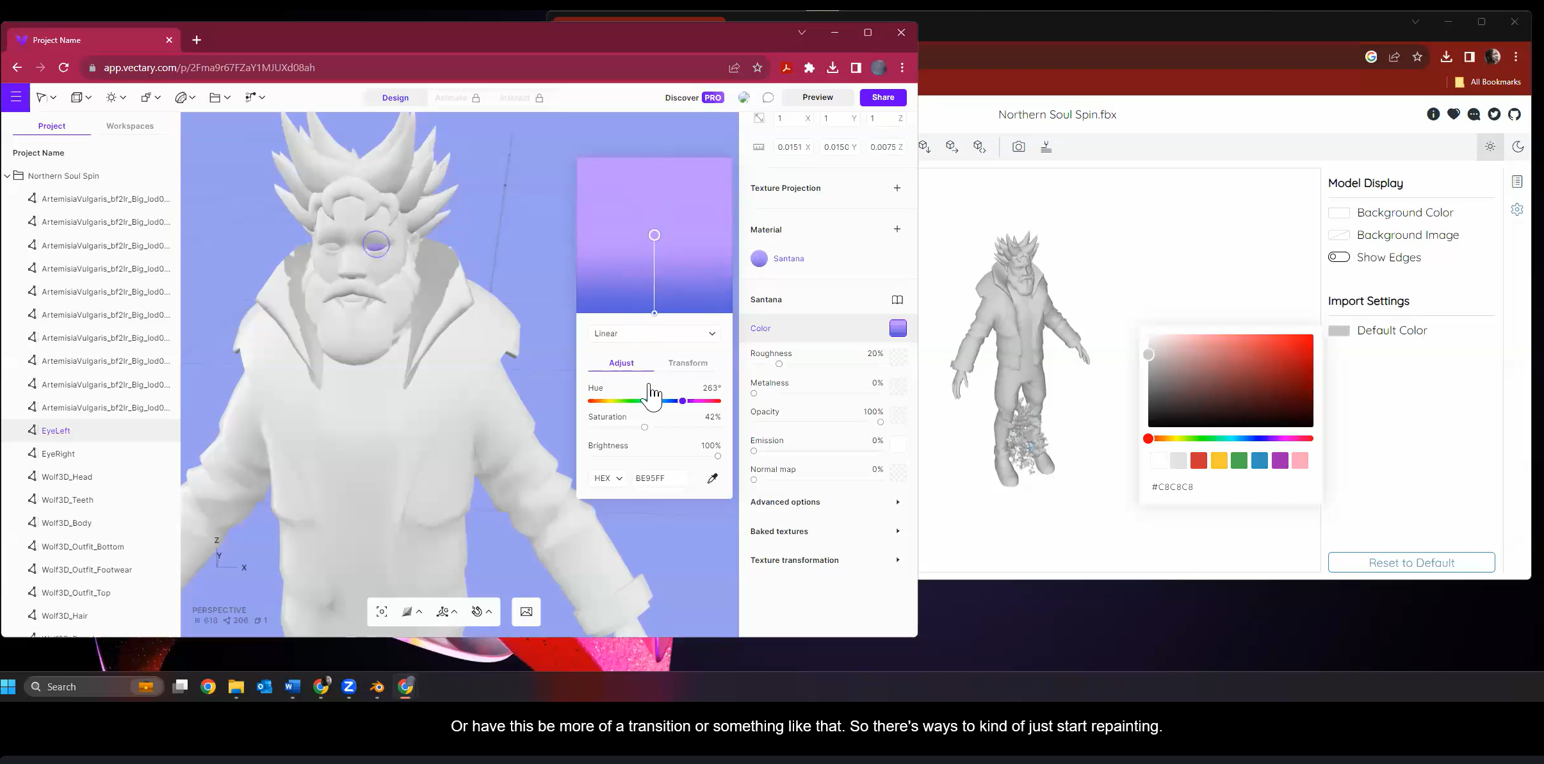
Task: Toggle the Show Edges switch
Action: (x=1338, y=257)
